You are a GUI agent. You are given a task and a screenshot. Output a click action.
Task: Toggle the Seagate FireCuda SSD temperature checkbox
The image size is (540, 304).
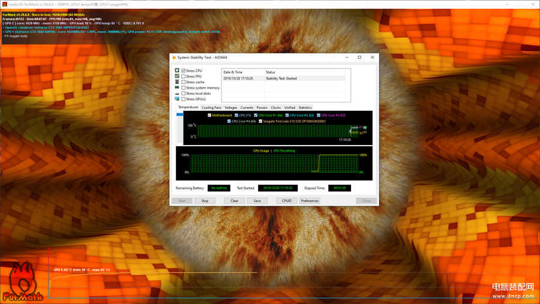(x=260, y=121)
